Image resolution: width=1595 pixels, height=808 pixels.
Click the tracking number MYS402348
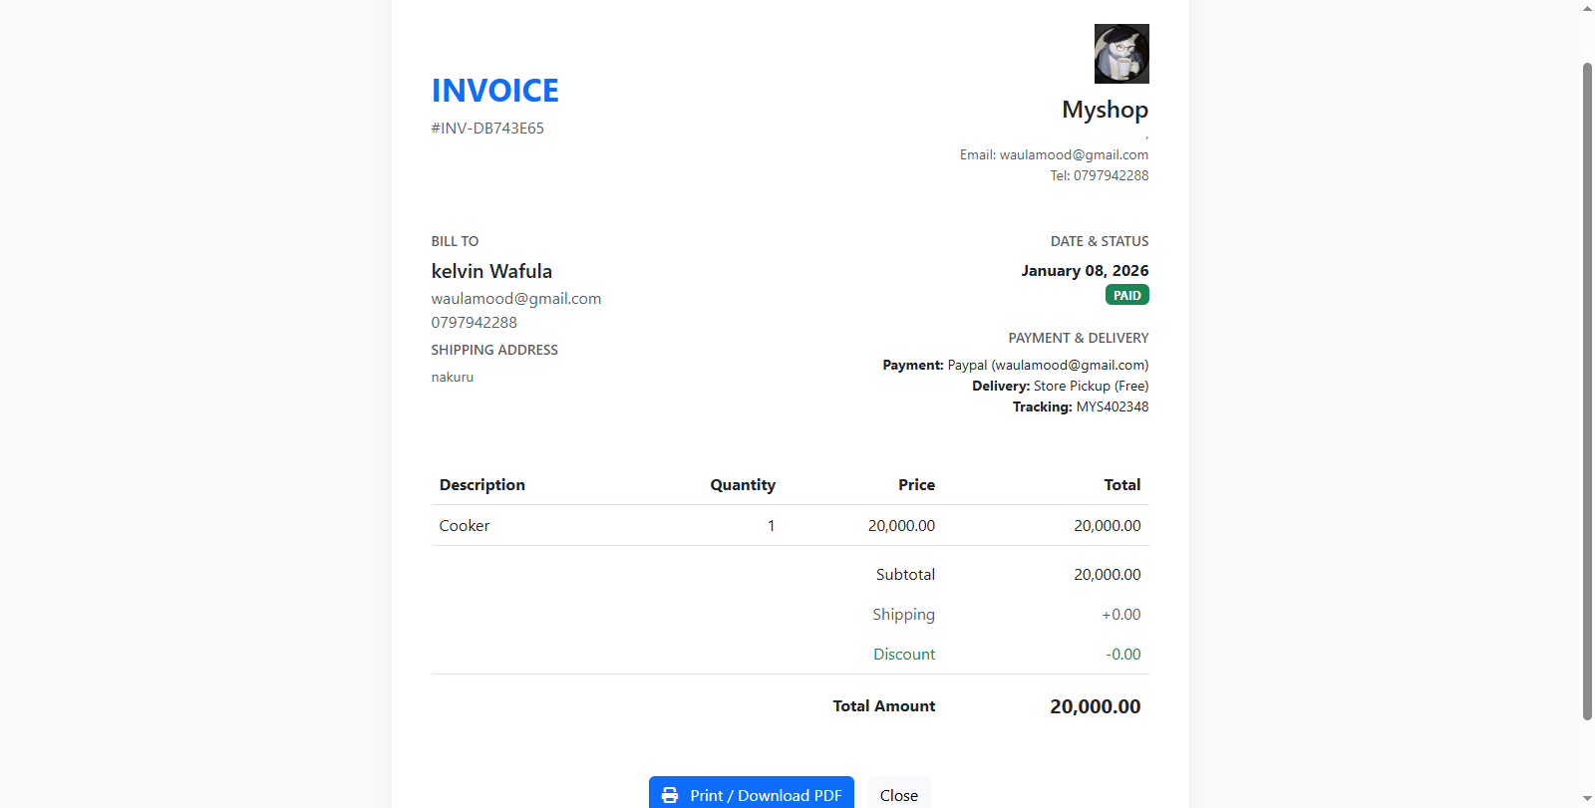[x=1112, y=407]
